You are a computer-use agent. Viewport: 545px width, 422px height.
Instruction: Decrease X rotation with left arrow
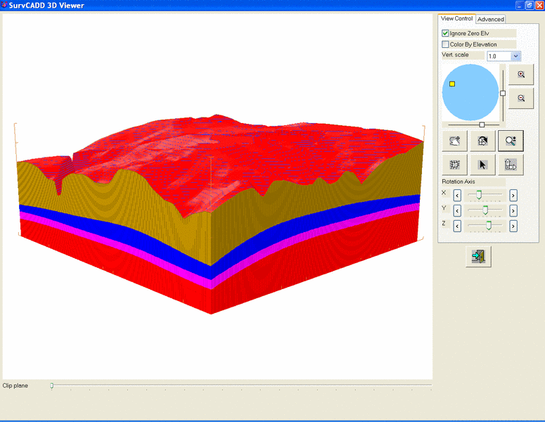pos(457,196)
